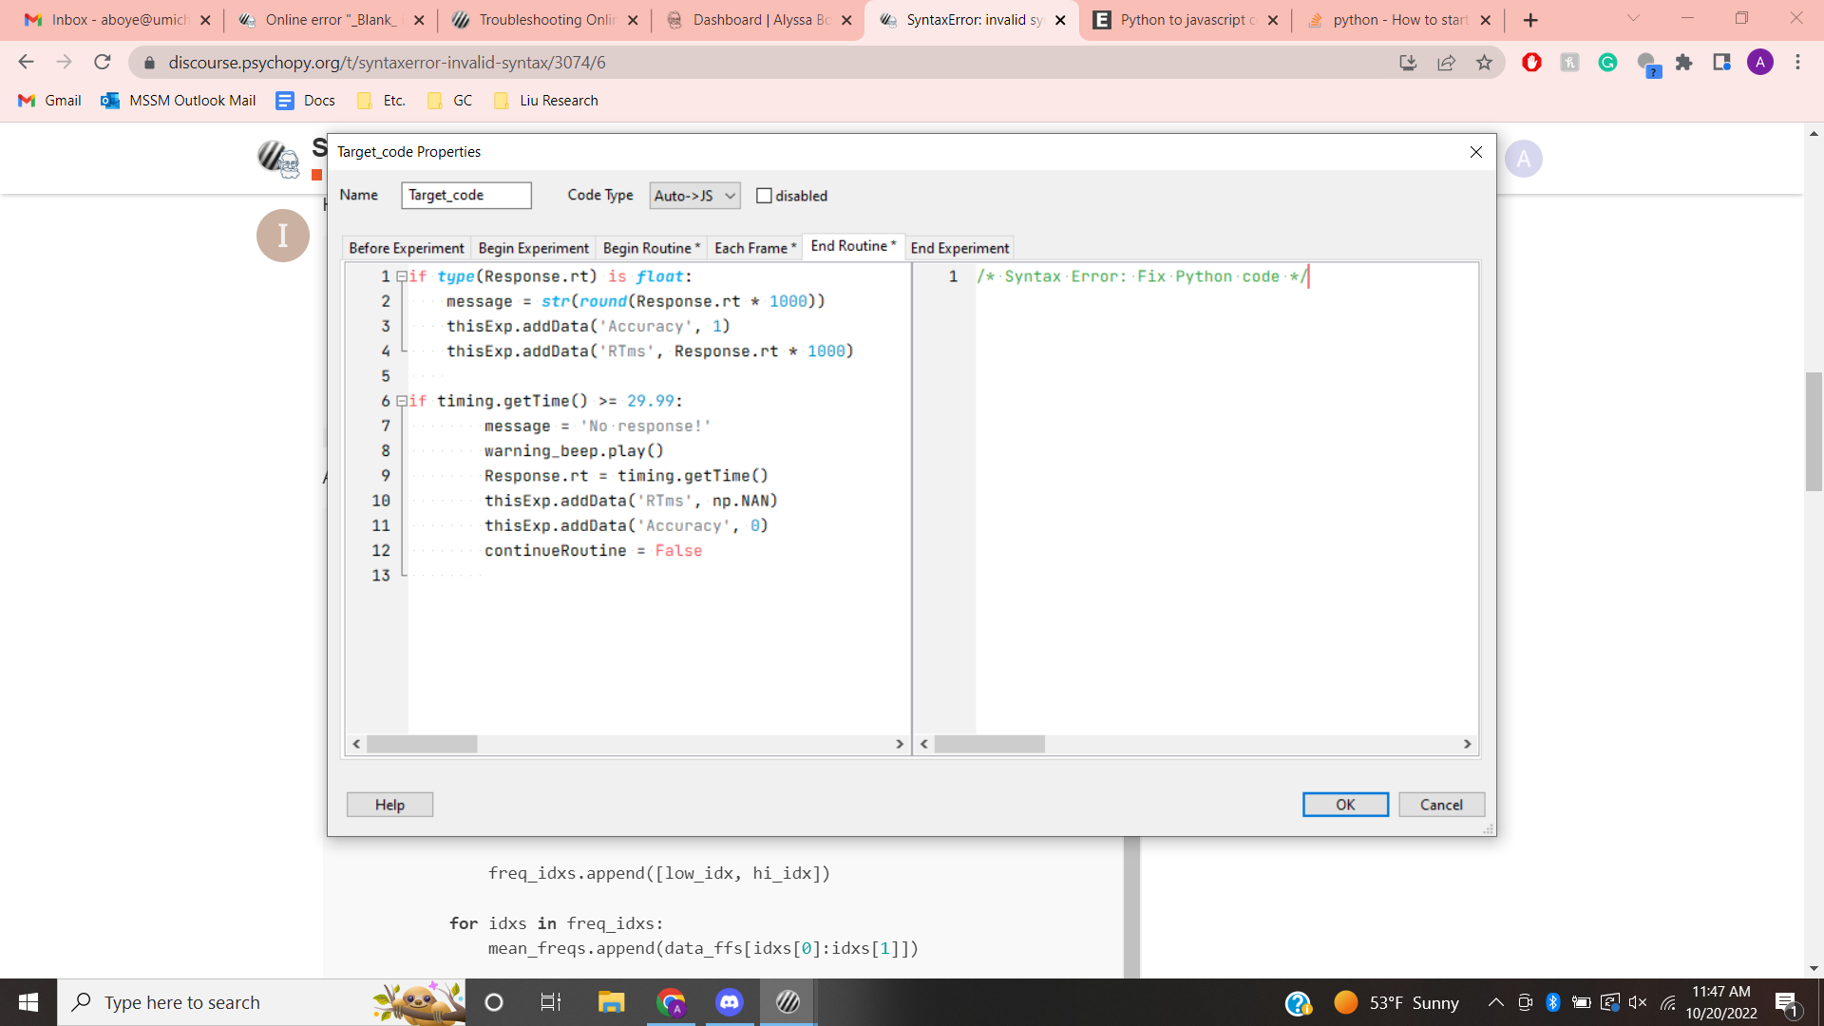Screen dimensions: 1824x1026
Task: Collapse the code fold at line 1
Action: pos(402,276)
